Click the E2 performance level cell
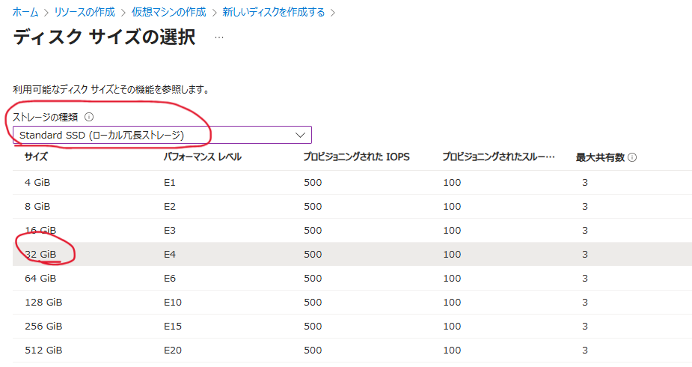The width and height of the screenshot is (692, 367). (x=170, y=206)
